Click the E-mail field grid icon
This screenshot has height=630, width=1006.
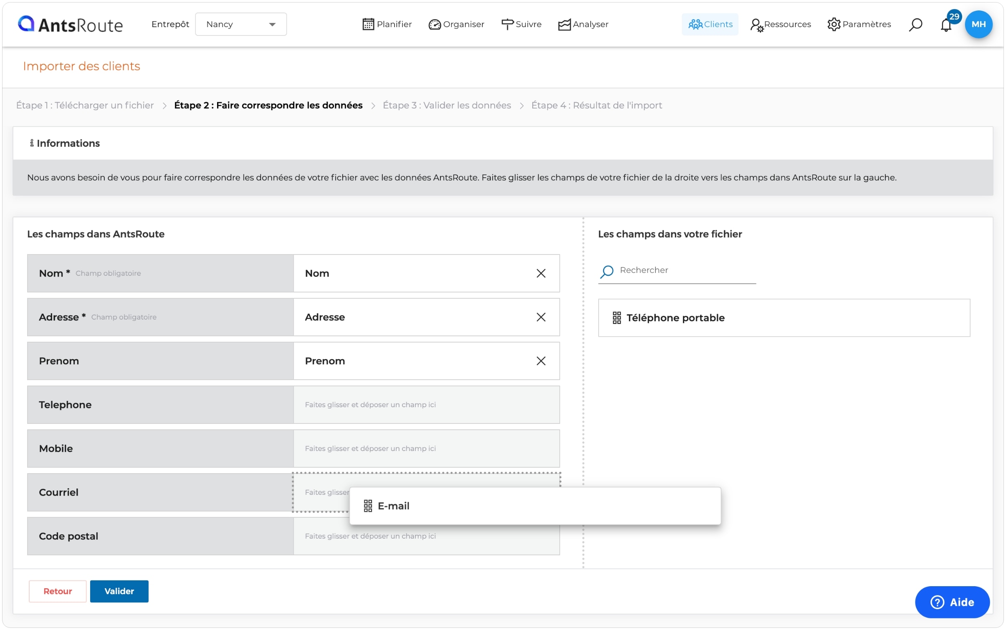click(x=368, y=506)
